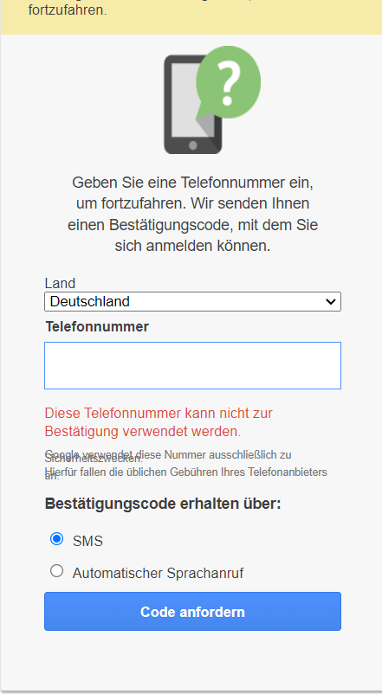The image size is (382, 694).
Task: Select the SMS radio button
Action: [x=56, y=539]
